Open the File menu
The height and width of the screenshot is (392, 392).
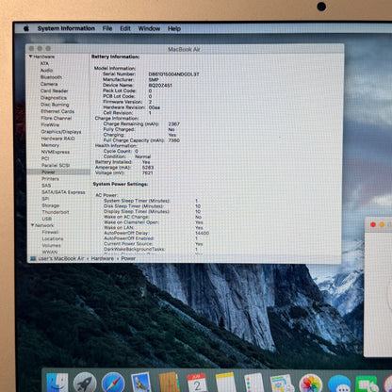click(x=107, y=28)
